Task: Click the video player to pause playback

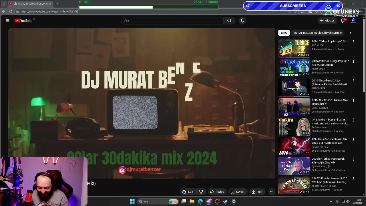Action: coord(142,103)
